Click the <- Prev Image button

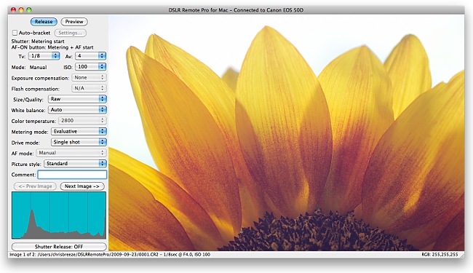click(36, 186)
